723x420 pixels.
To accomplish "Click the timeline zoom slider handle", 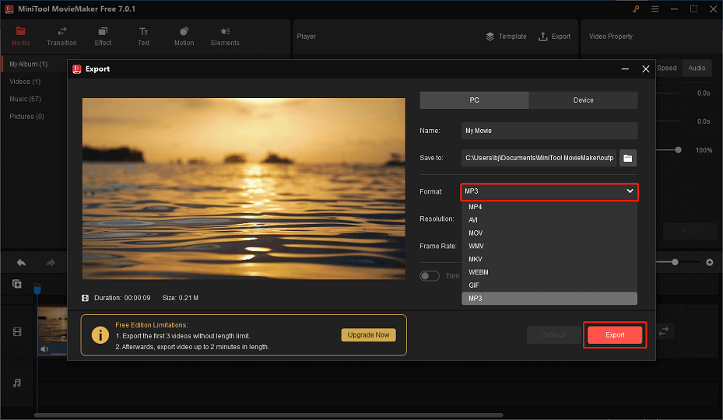I will click(675, 262).
